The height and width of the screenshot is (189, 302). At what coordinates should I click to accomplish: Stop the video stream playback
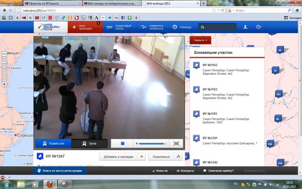tap(122, 144)
